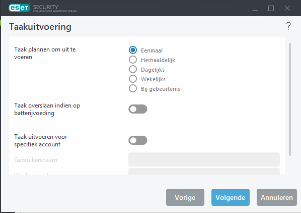301x213 pixels.
Task: Select the Eenmaal radio option
Action: pyautogui.click(x=133, y=50)
